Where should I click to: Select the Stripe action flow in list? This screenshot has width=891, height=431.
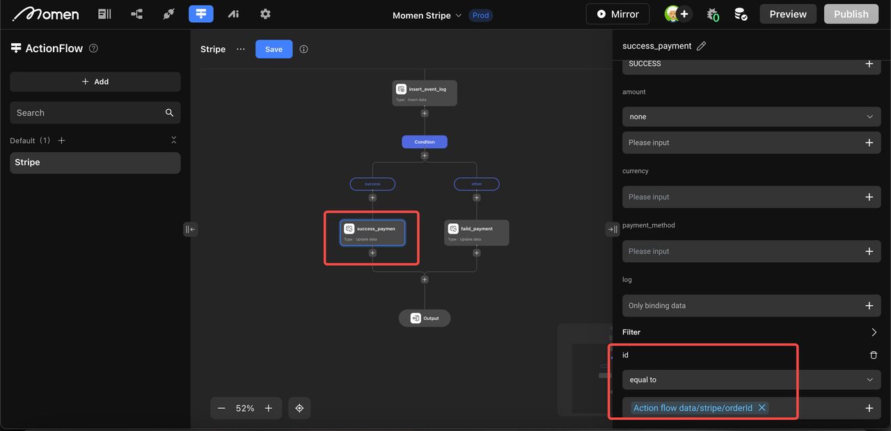click(x=95, y=163)
